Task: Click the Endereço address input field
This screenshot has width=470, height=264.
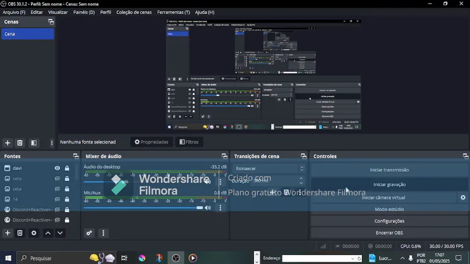Action: click(315, 258)
